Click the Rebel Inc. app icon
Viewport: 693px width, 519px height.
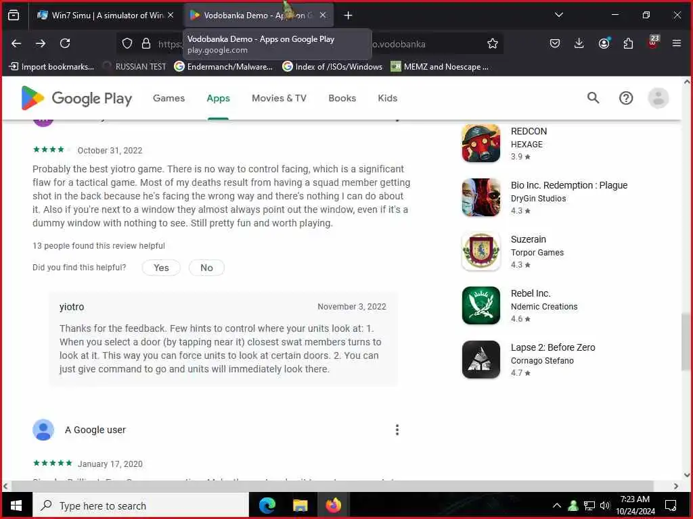481,305
